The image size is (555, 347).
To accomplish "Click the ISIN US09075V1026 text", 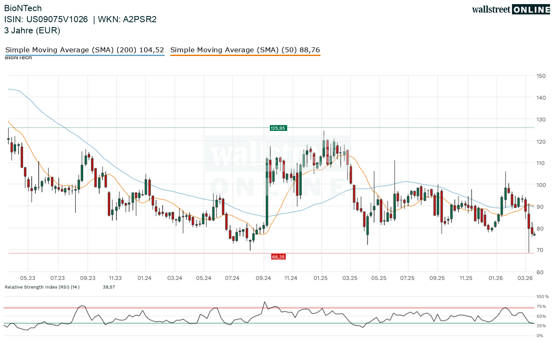I will tap(46, 19).
